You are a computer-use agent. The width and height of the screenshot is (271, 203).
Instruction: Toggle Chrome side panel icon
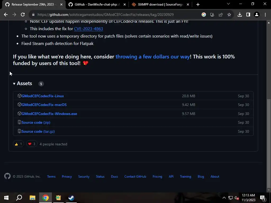pyautogui.click(x=248, y=15)
